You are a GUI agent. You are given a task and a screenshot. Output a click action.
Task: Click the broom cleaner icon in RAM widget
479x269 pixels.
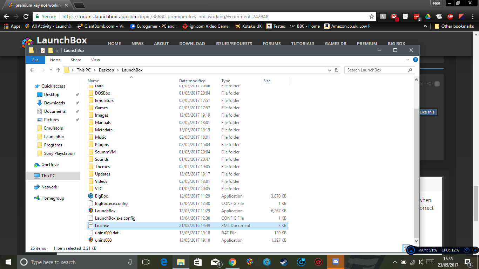coord(411,250)
